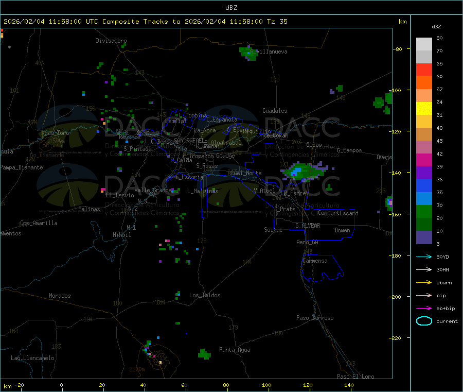The width and height of the screenshot is (463, 392).
Task: Click the 0 km horizontal axis tick label
Action: tap(61, 385)
